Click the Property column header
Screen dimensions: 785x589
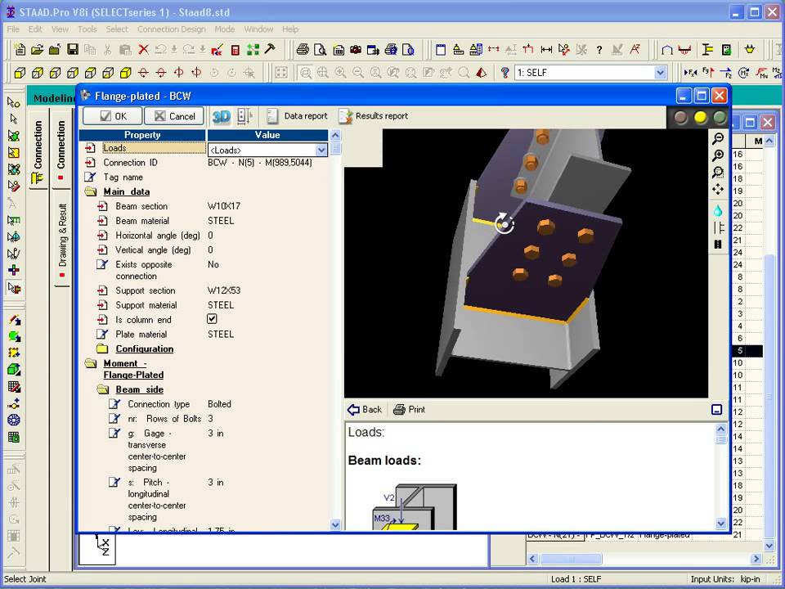tap(142, 135)
